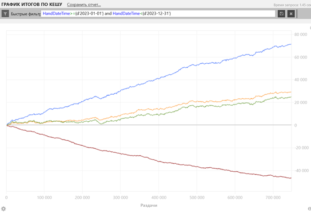Image resolution: width=311 pixels, height=212 pixels.
Task: Click the 'Быстрые фильтр' label
Action: [26, 14]
